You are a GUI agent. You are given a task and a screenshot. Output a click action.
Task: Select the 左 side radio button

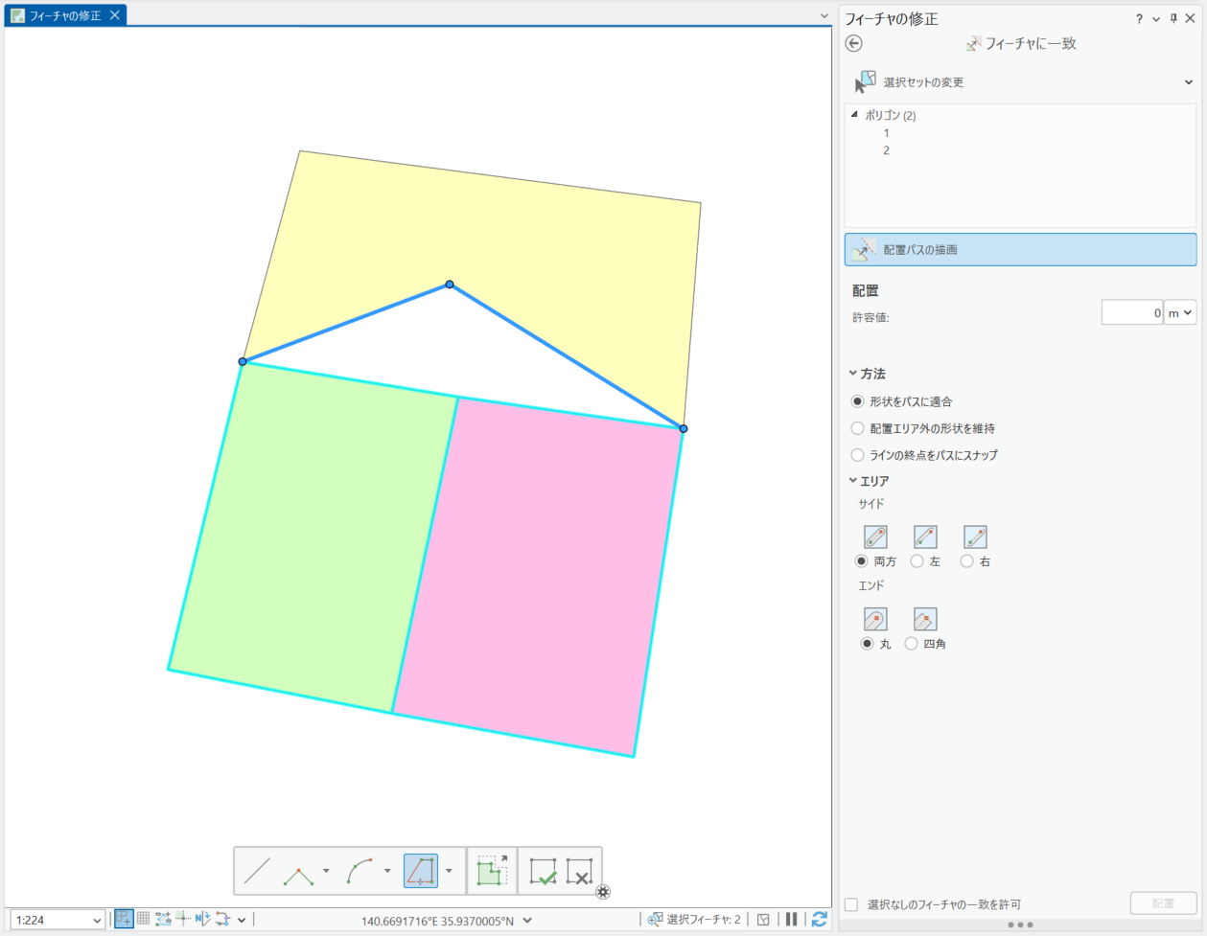(x=917, y=561)
